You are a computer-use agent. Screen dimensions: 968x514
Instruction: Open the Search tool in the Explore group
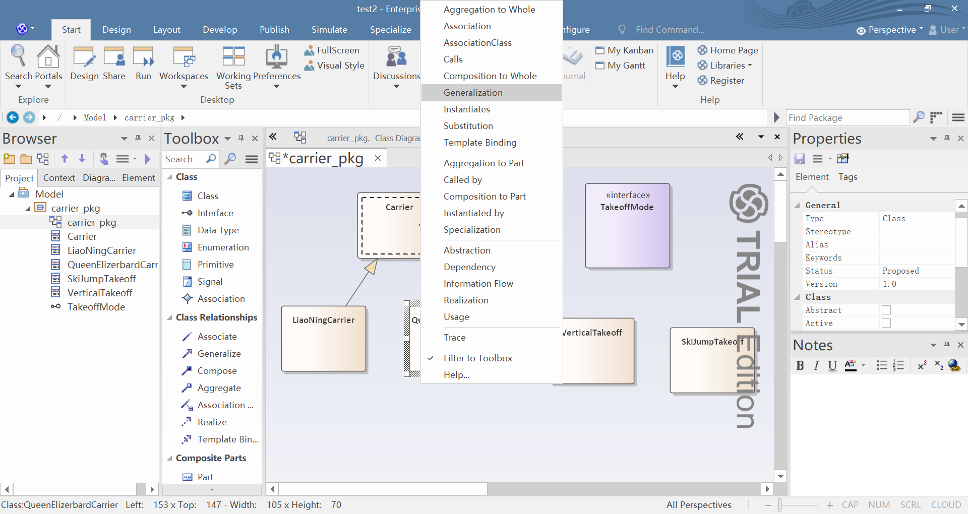coord(19,66)
